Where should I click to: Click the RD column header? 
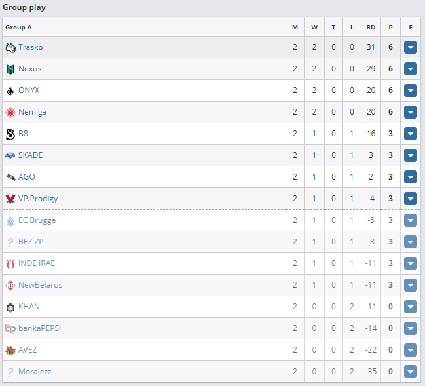pos(371,28)
